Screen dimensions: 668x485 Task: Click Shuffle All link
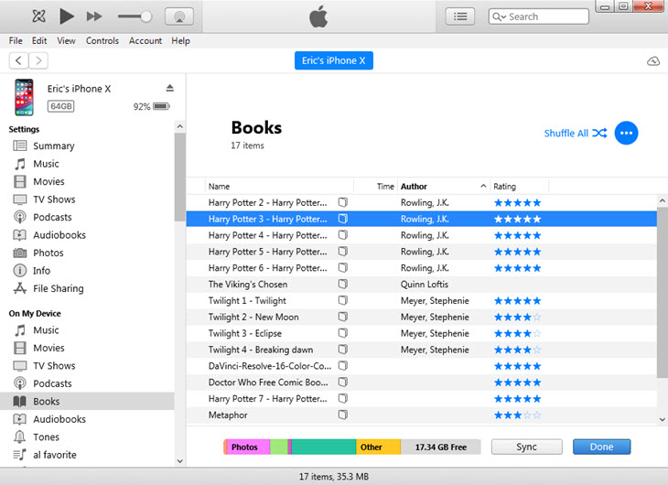coord(576,134)
